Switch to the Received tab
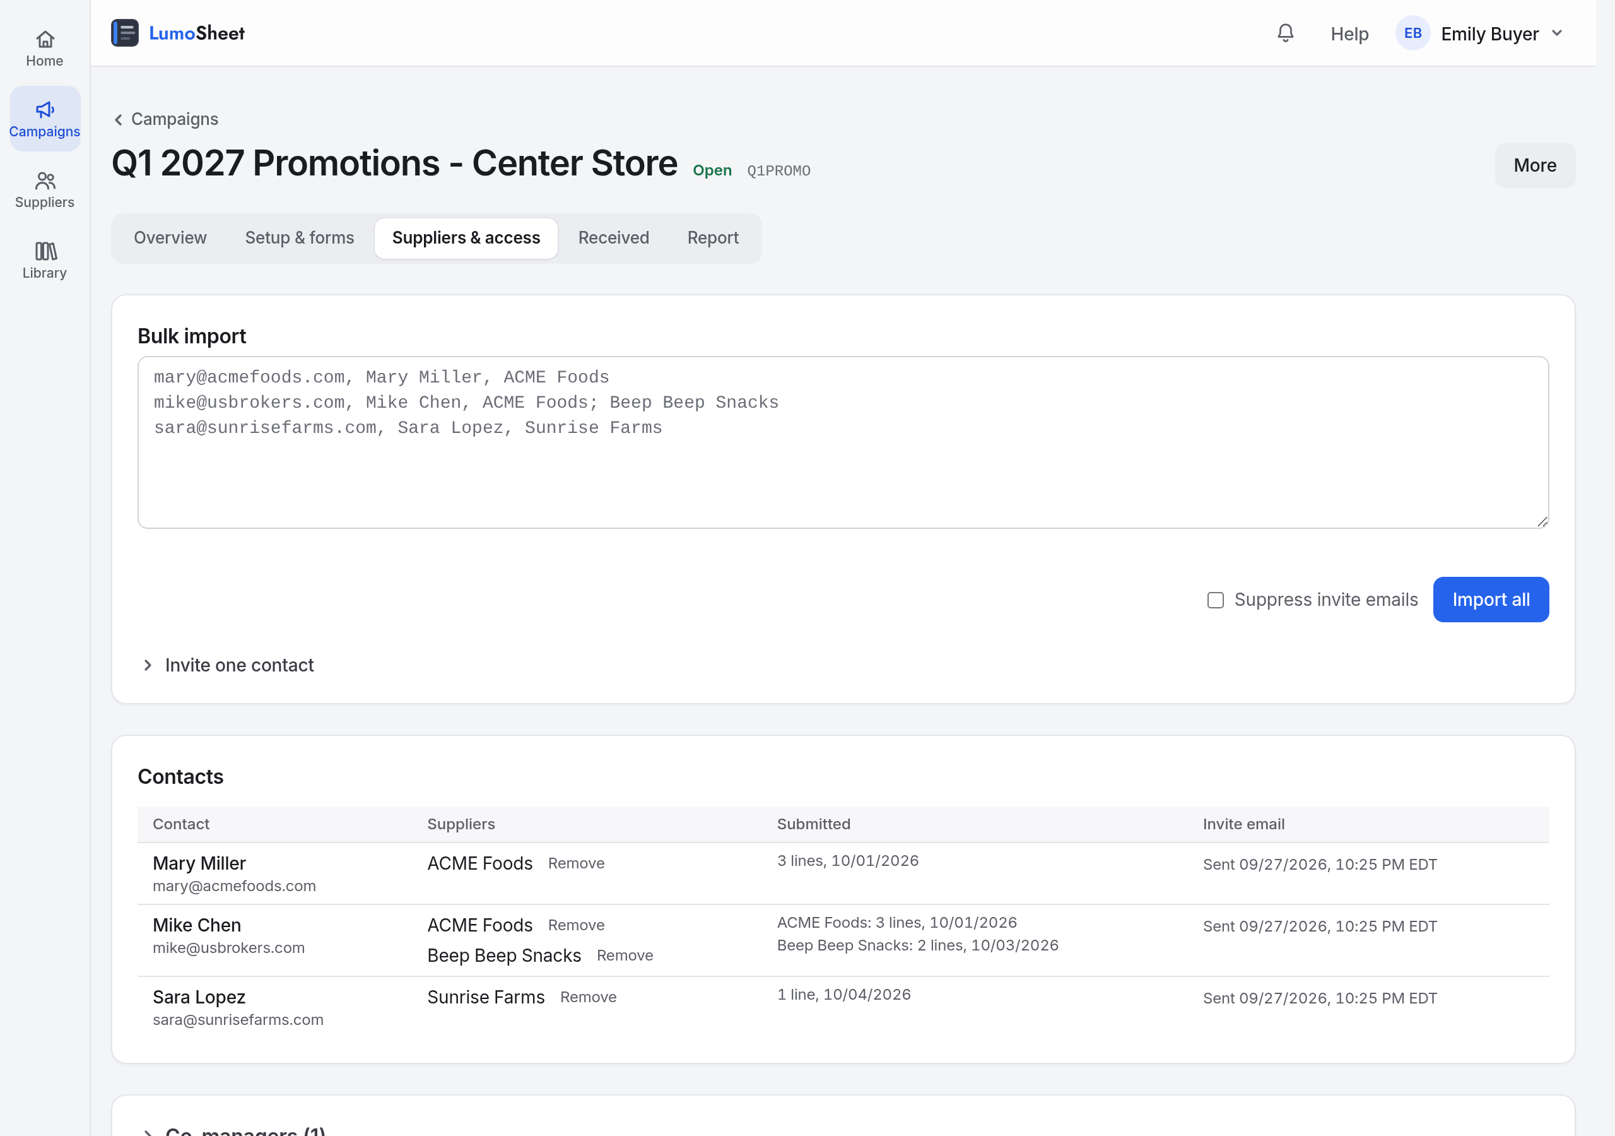This screenshot has height=1136, width=1615. 613,238
